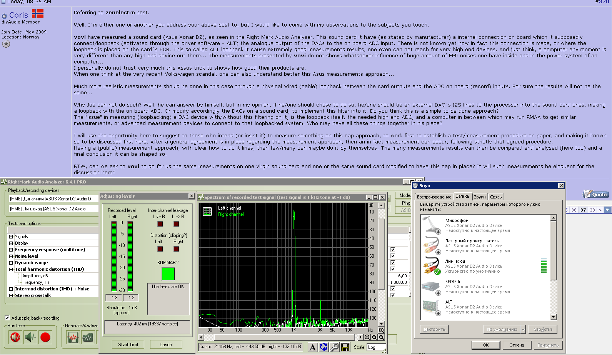Click the green SUMMARY status indicator
Image resolution: width=612 pixels, height=355 pixels.
point(168,274)
